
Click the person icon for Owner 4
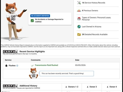click(108, 87)
